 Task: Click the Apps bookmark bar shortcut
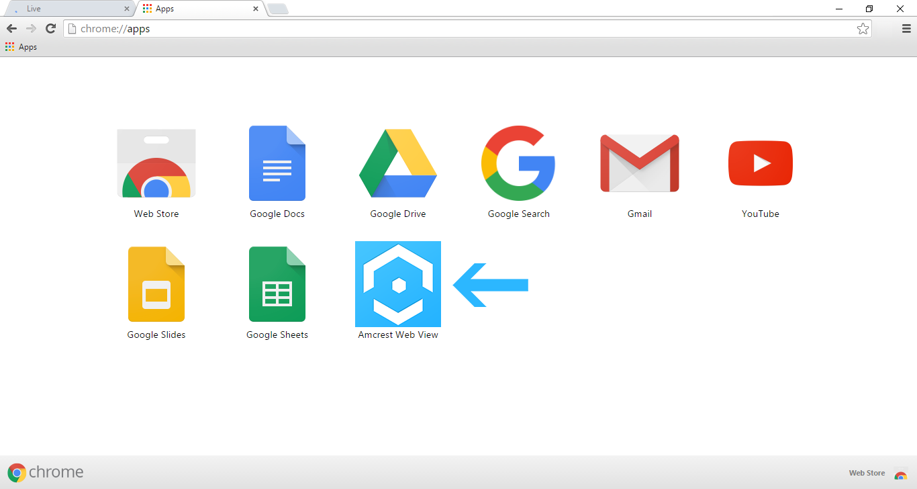(x=21, y=47)
